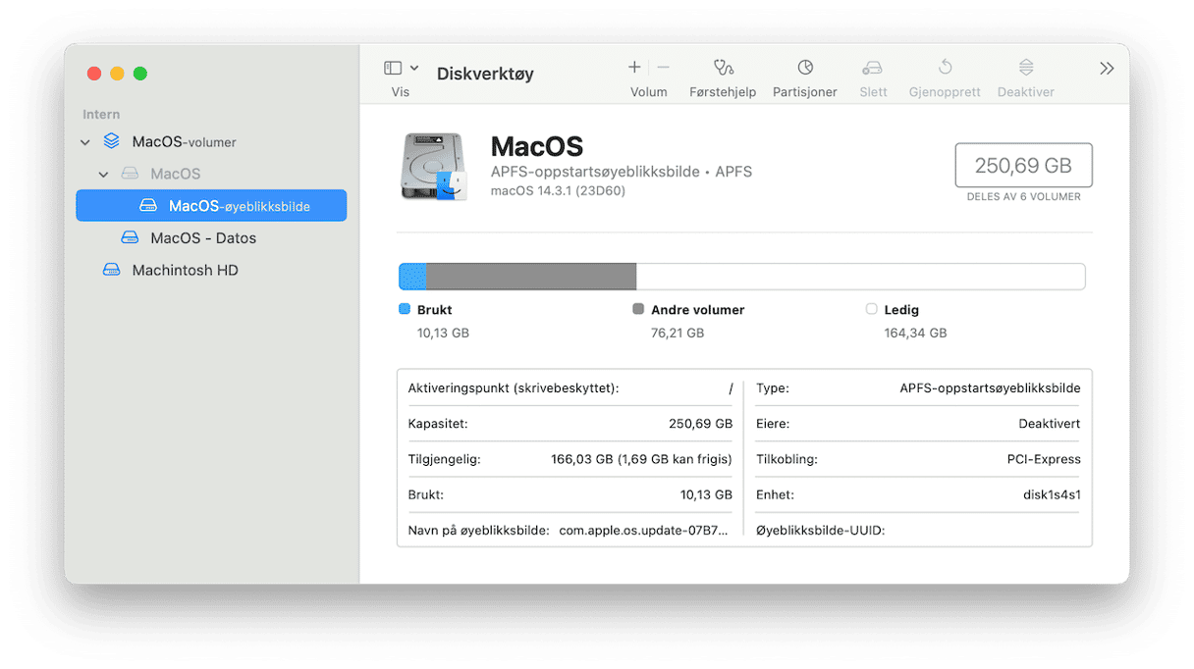Viewport: 1194px width, 669px height.
Task: Click the blue Brukt usage segment
Action: click(x=412, y=277)
